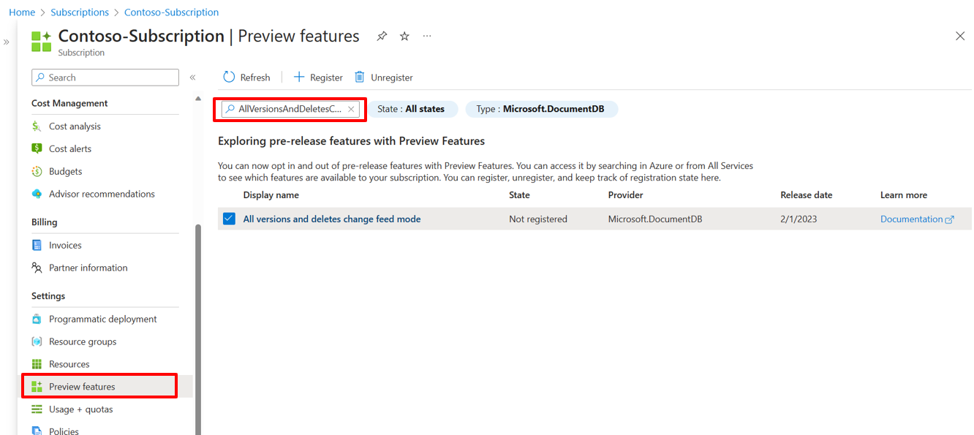Clear the AllVersionsAndDeletes search filter
974x435 pixels.
(351, 109)
